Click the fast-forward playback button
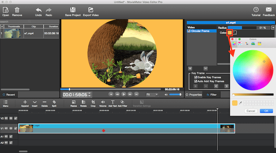 [130, 94]
